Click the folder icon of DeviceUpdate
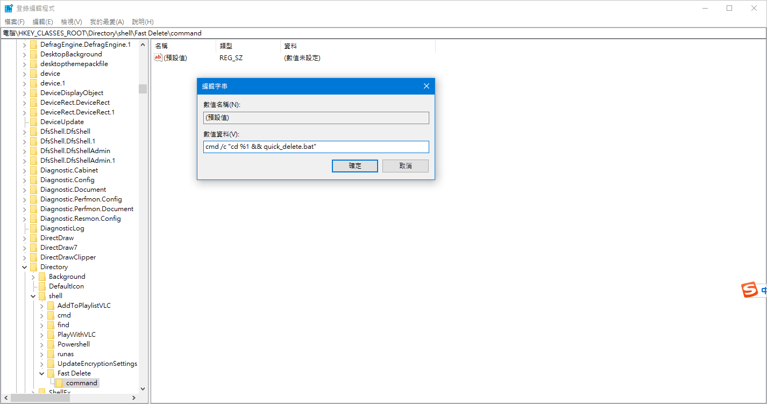 [x=33, y=122]
